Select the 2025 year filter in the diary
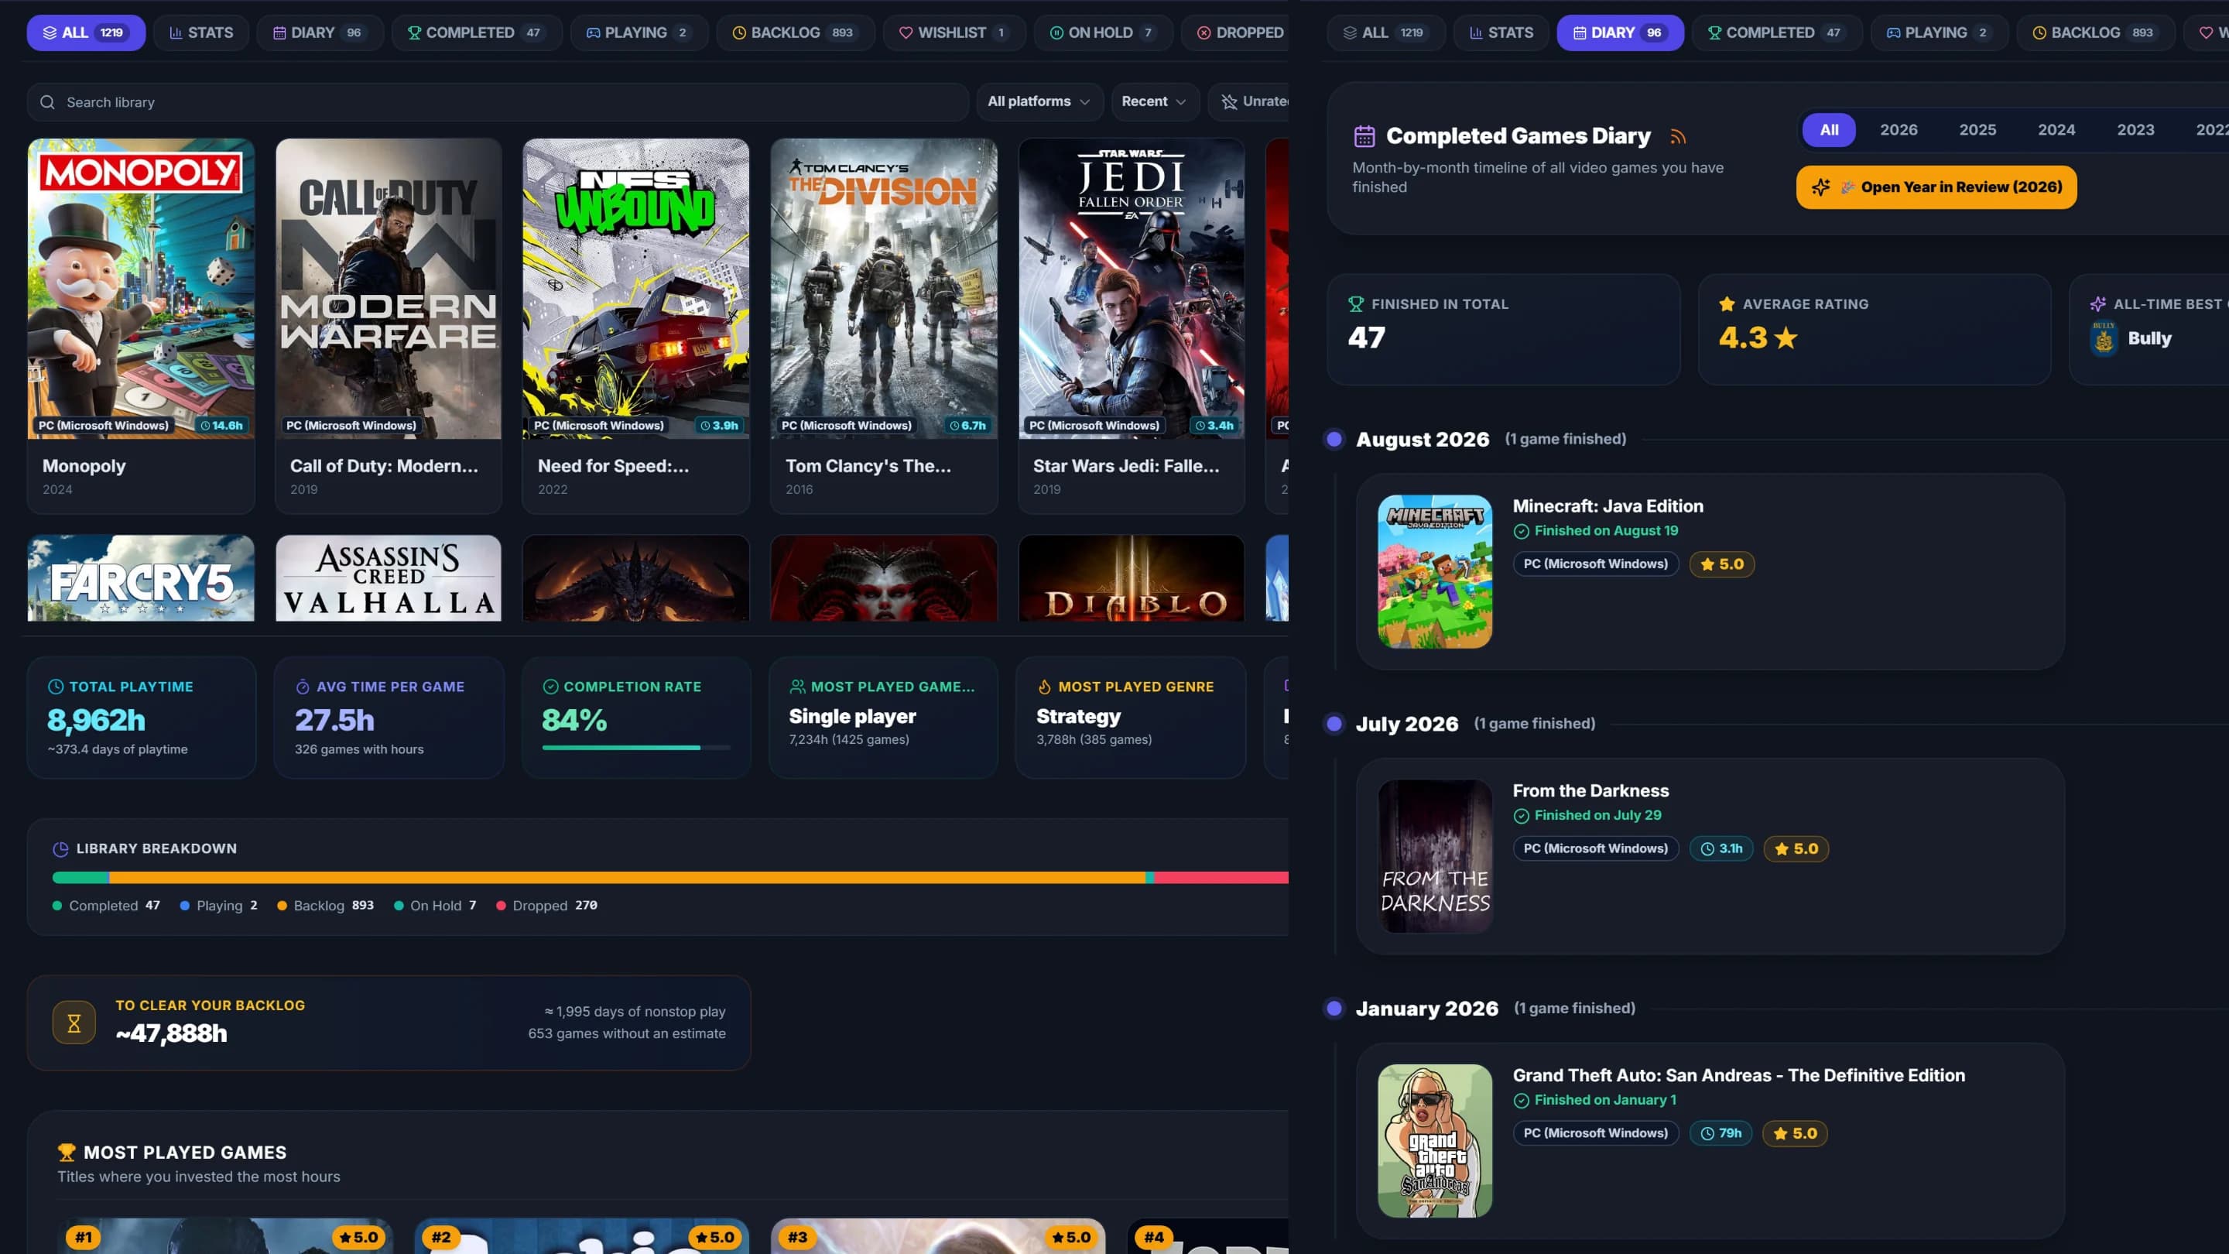Screen dimensions: 2229x1254 (x=1977, y=130)
